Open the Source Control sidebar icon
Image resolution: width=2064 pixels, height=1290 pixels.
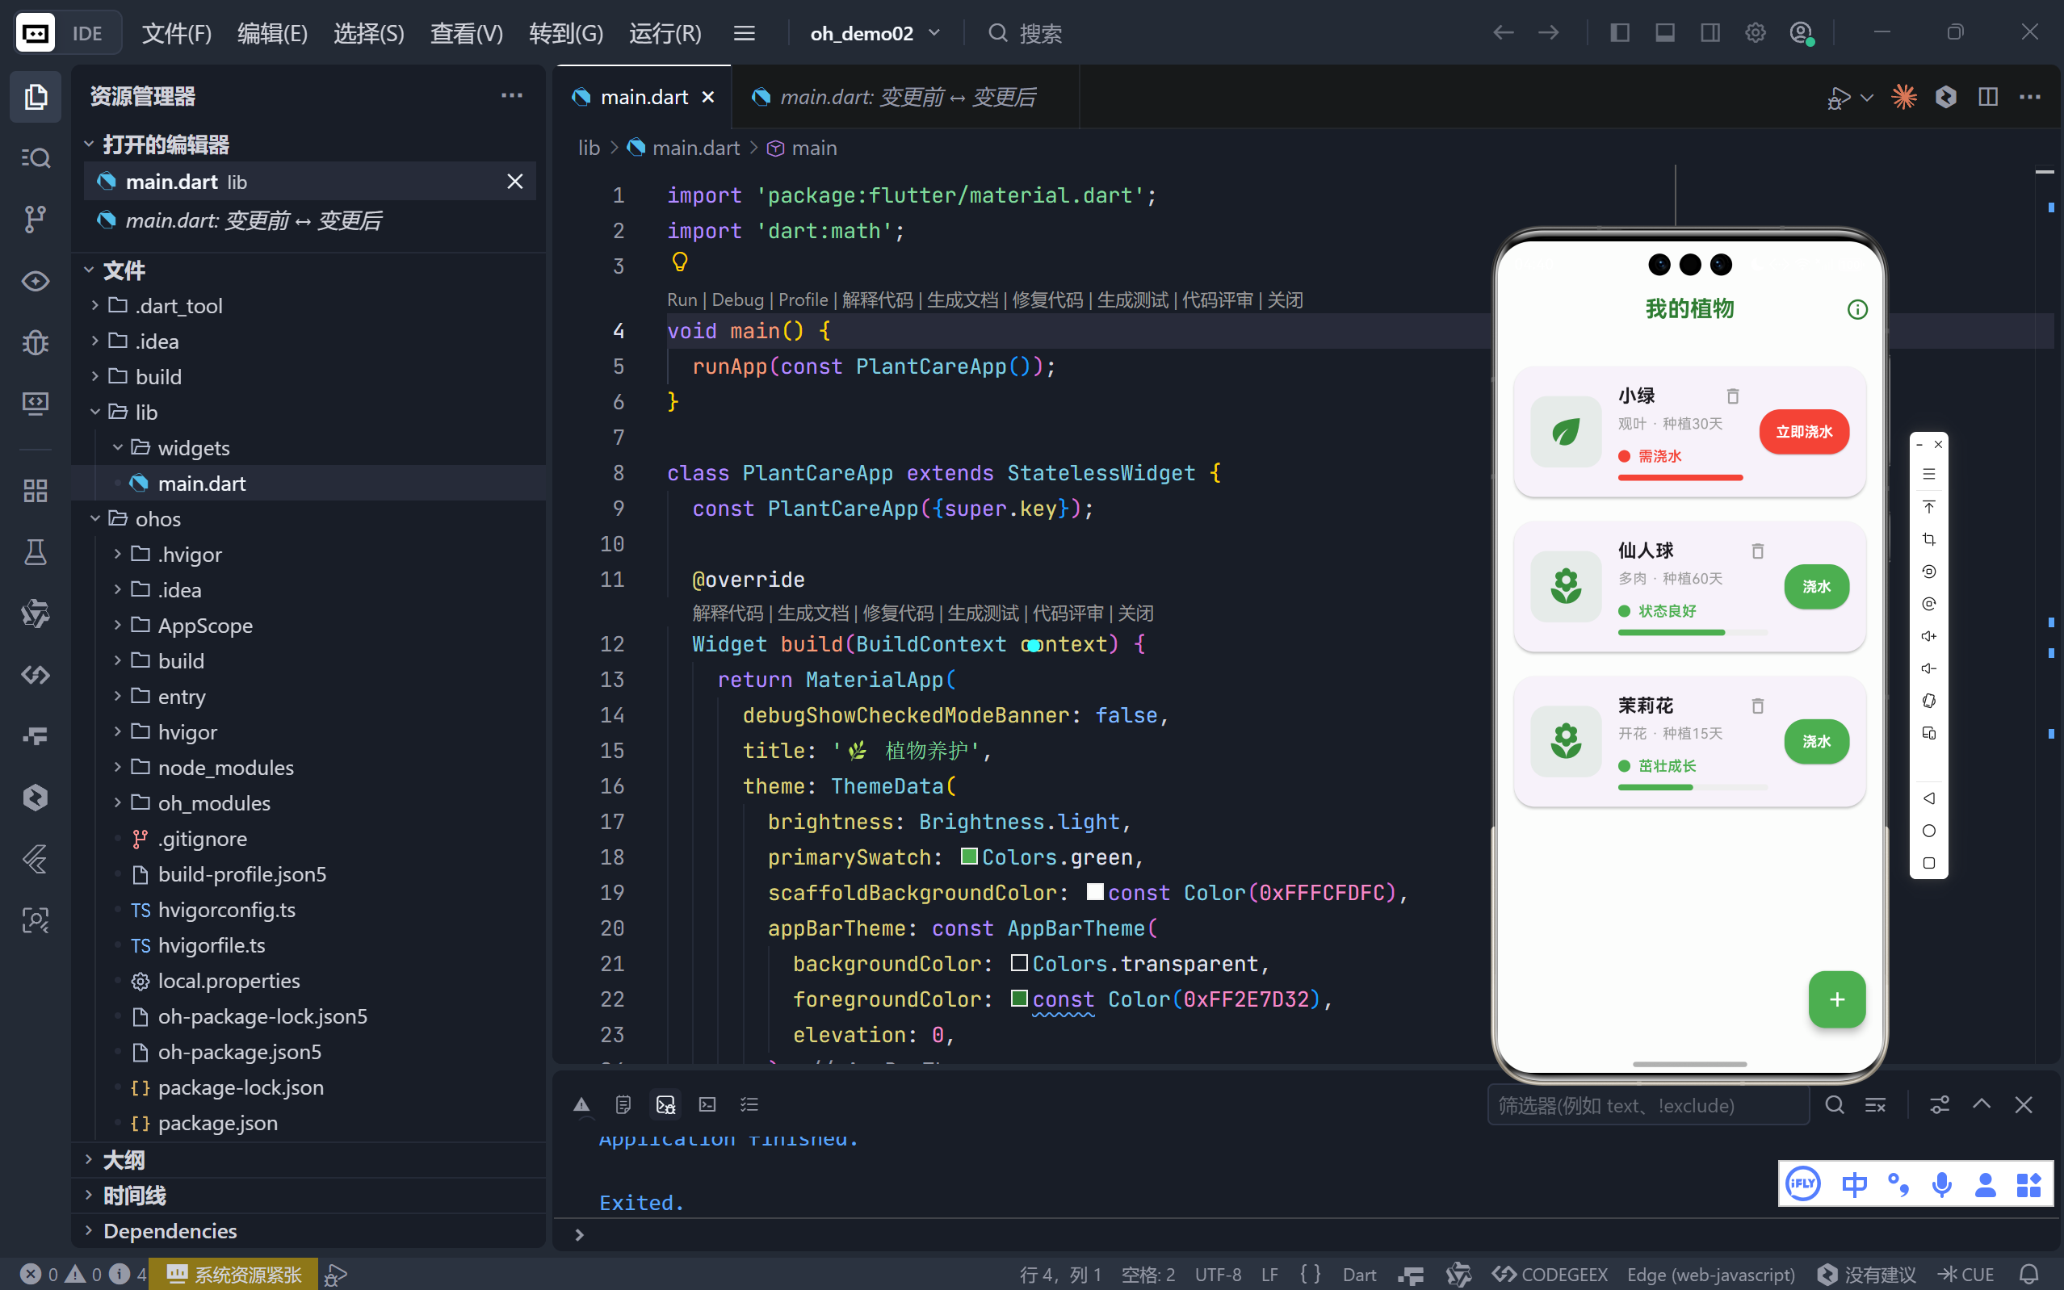coord(35,220)
